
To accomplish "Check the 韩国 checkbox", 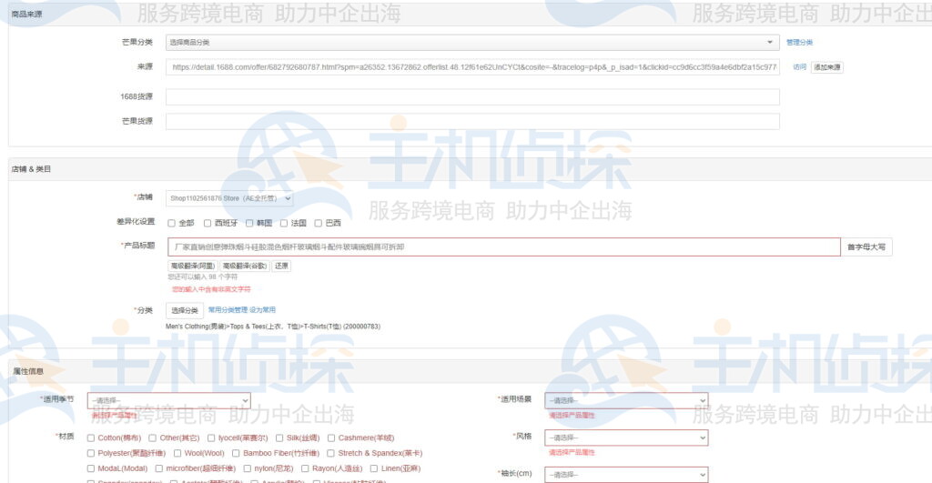I will pos(249,224).
